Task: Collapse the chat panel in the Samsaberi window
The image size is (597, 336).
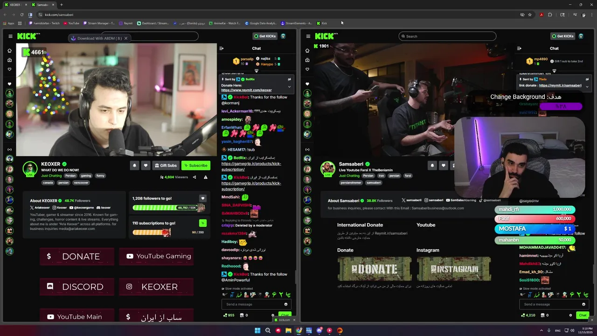Action: (x=519, y=48)
